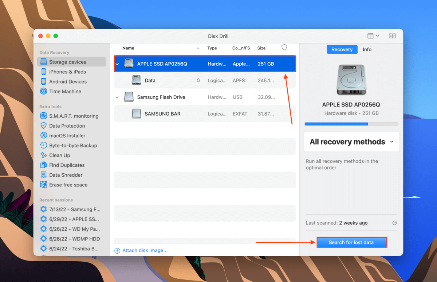Click the Last scanned: 2 weeks ago text

337,223
